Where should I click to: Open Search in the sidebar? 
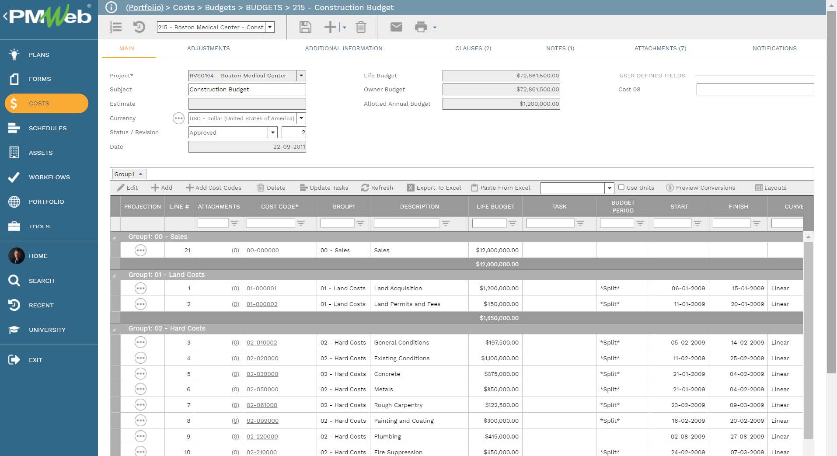(41, 281)
